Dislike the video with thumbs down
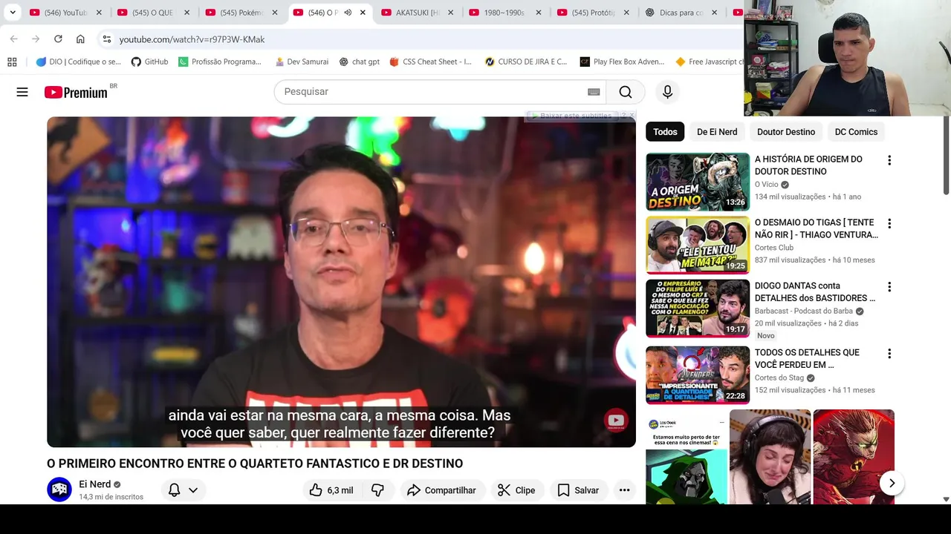Viewport: 951px width, 534px height. (x=377, y=490)
